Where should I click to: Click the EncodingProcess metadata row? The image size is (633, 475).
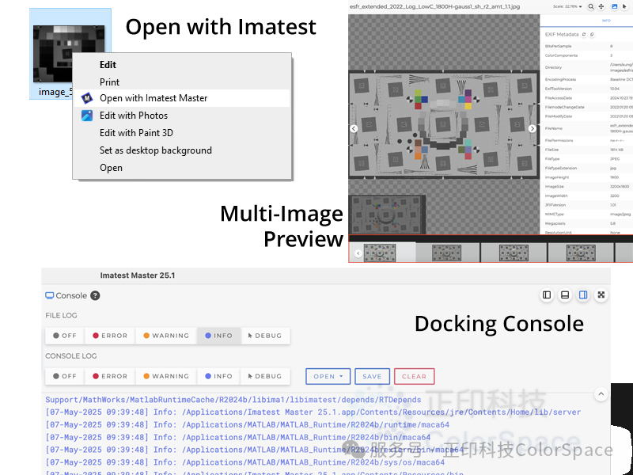point(586,80)
